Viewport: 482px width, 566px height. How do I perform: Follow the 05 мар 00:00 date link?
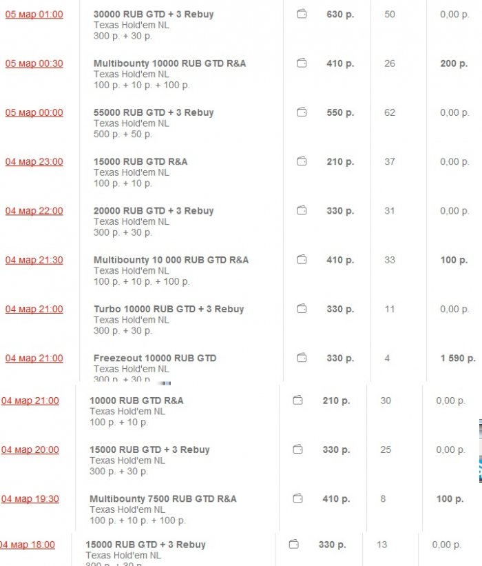point(34,112)
